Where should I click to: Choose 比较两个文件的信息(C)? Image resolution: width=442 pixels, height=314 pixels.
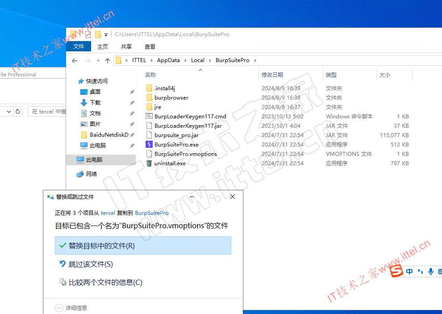(143, 282)
